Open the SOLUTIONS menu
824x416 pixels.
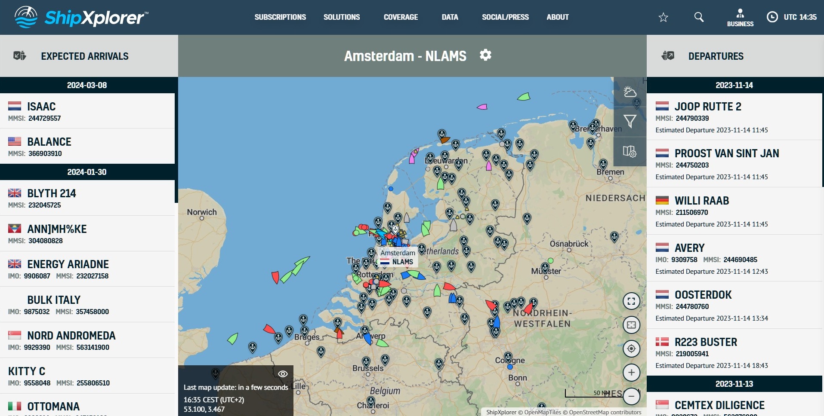(x=342, y=17)
